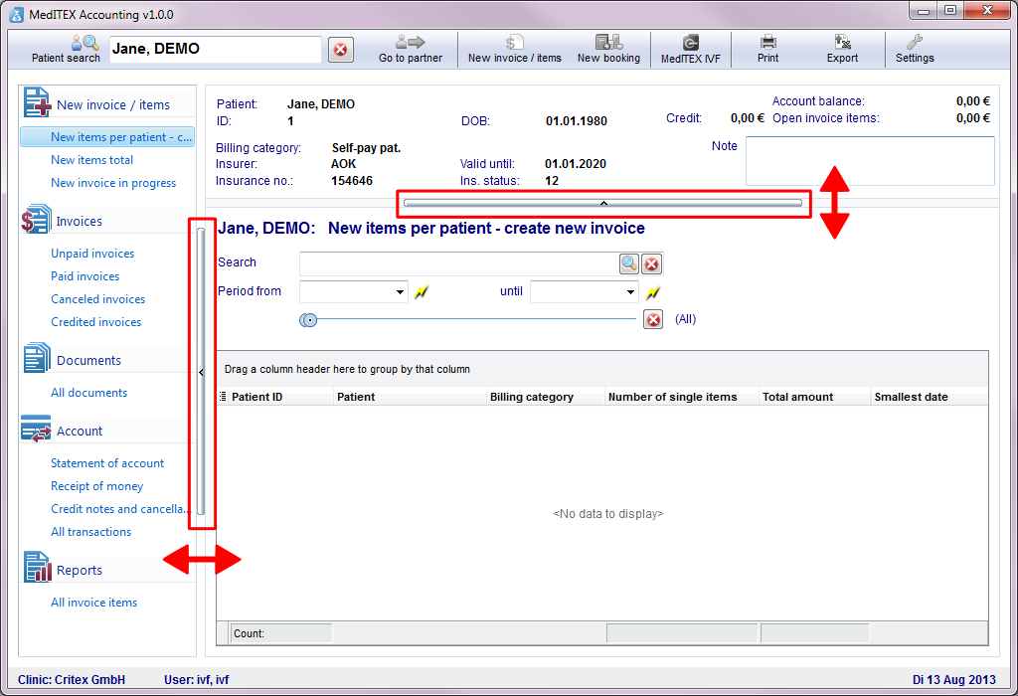
Task: Click the patient name field showing Jane, DEMO
Action: tap(216, 50)
